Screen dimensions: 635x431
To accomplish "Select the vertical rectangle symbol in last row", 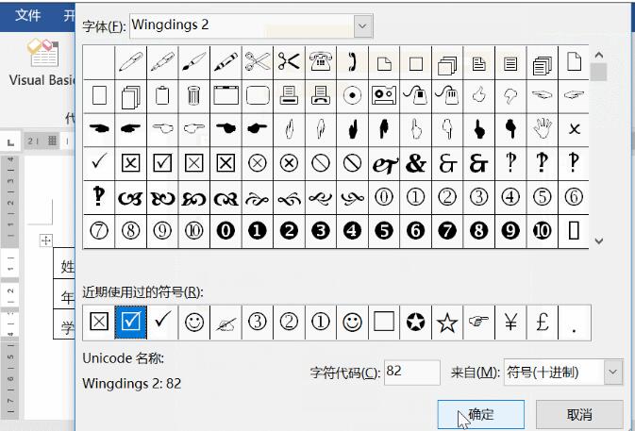I will [x=574, y=231].
